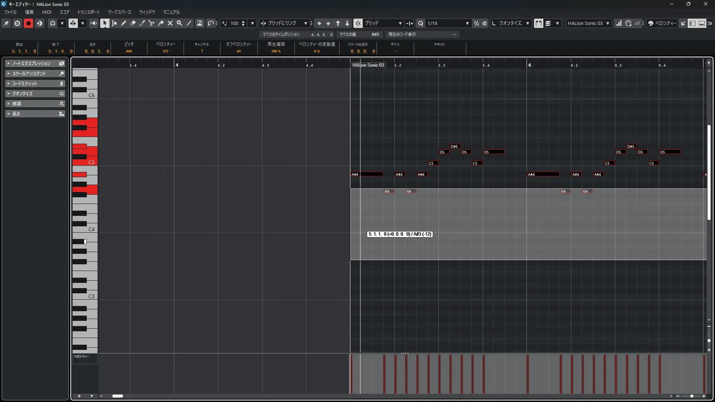Toggle Acoustic Feedback speaker button

pos(93,23)
